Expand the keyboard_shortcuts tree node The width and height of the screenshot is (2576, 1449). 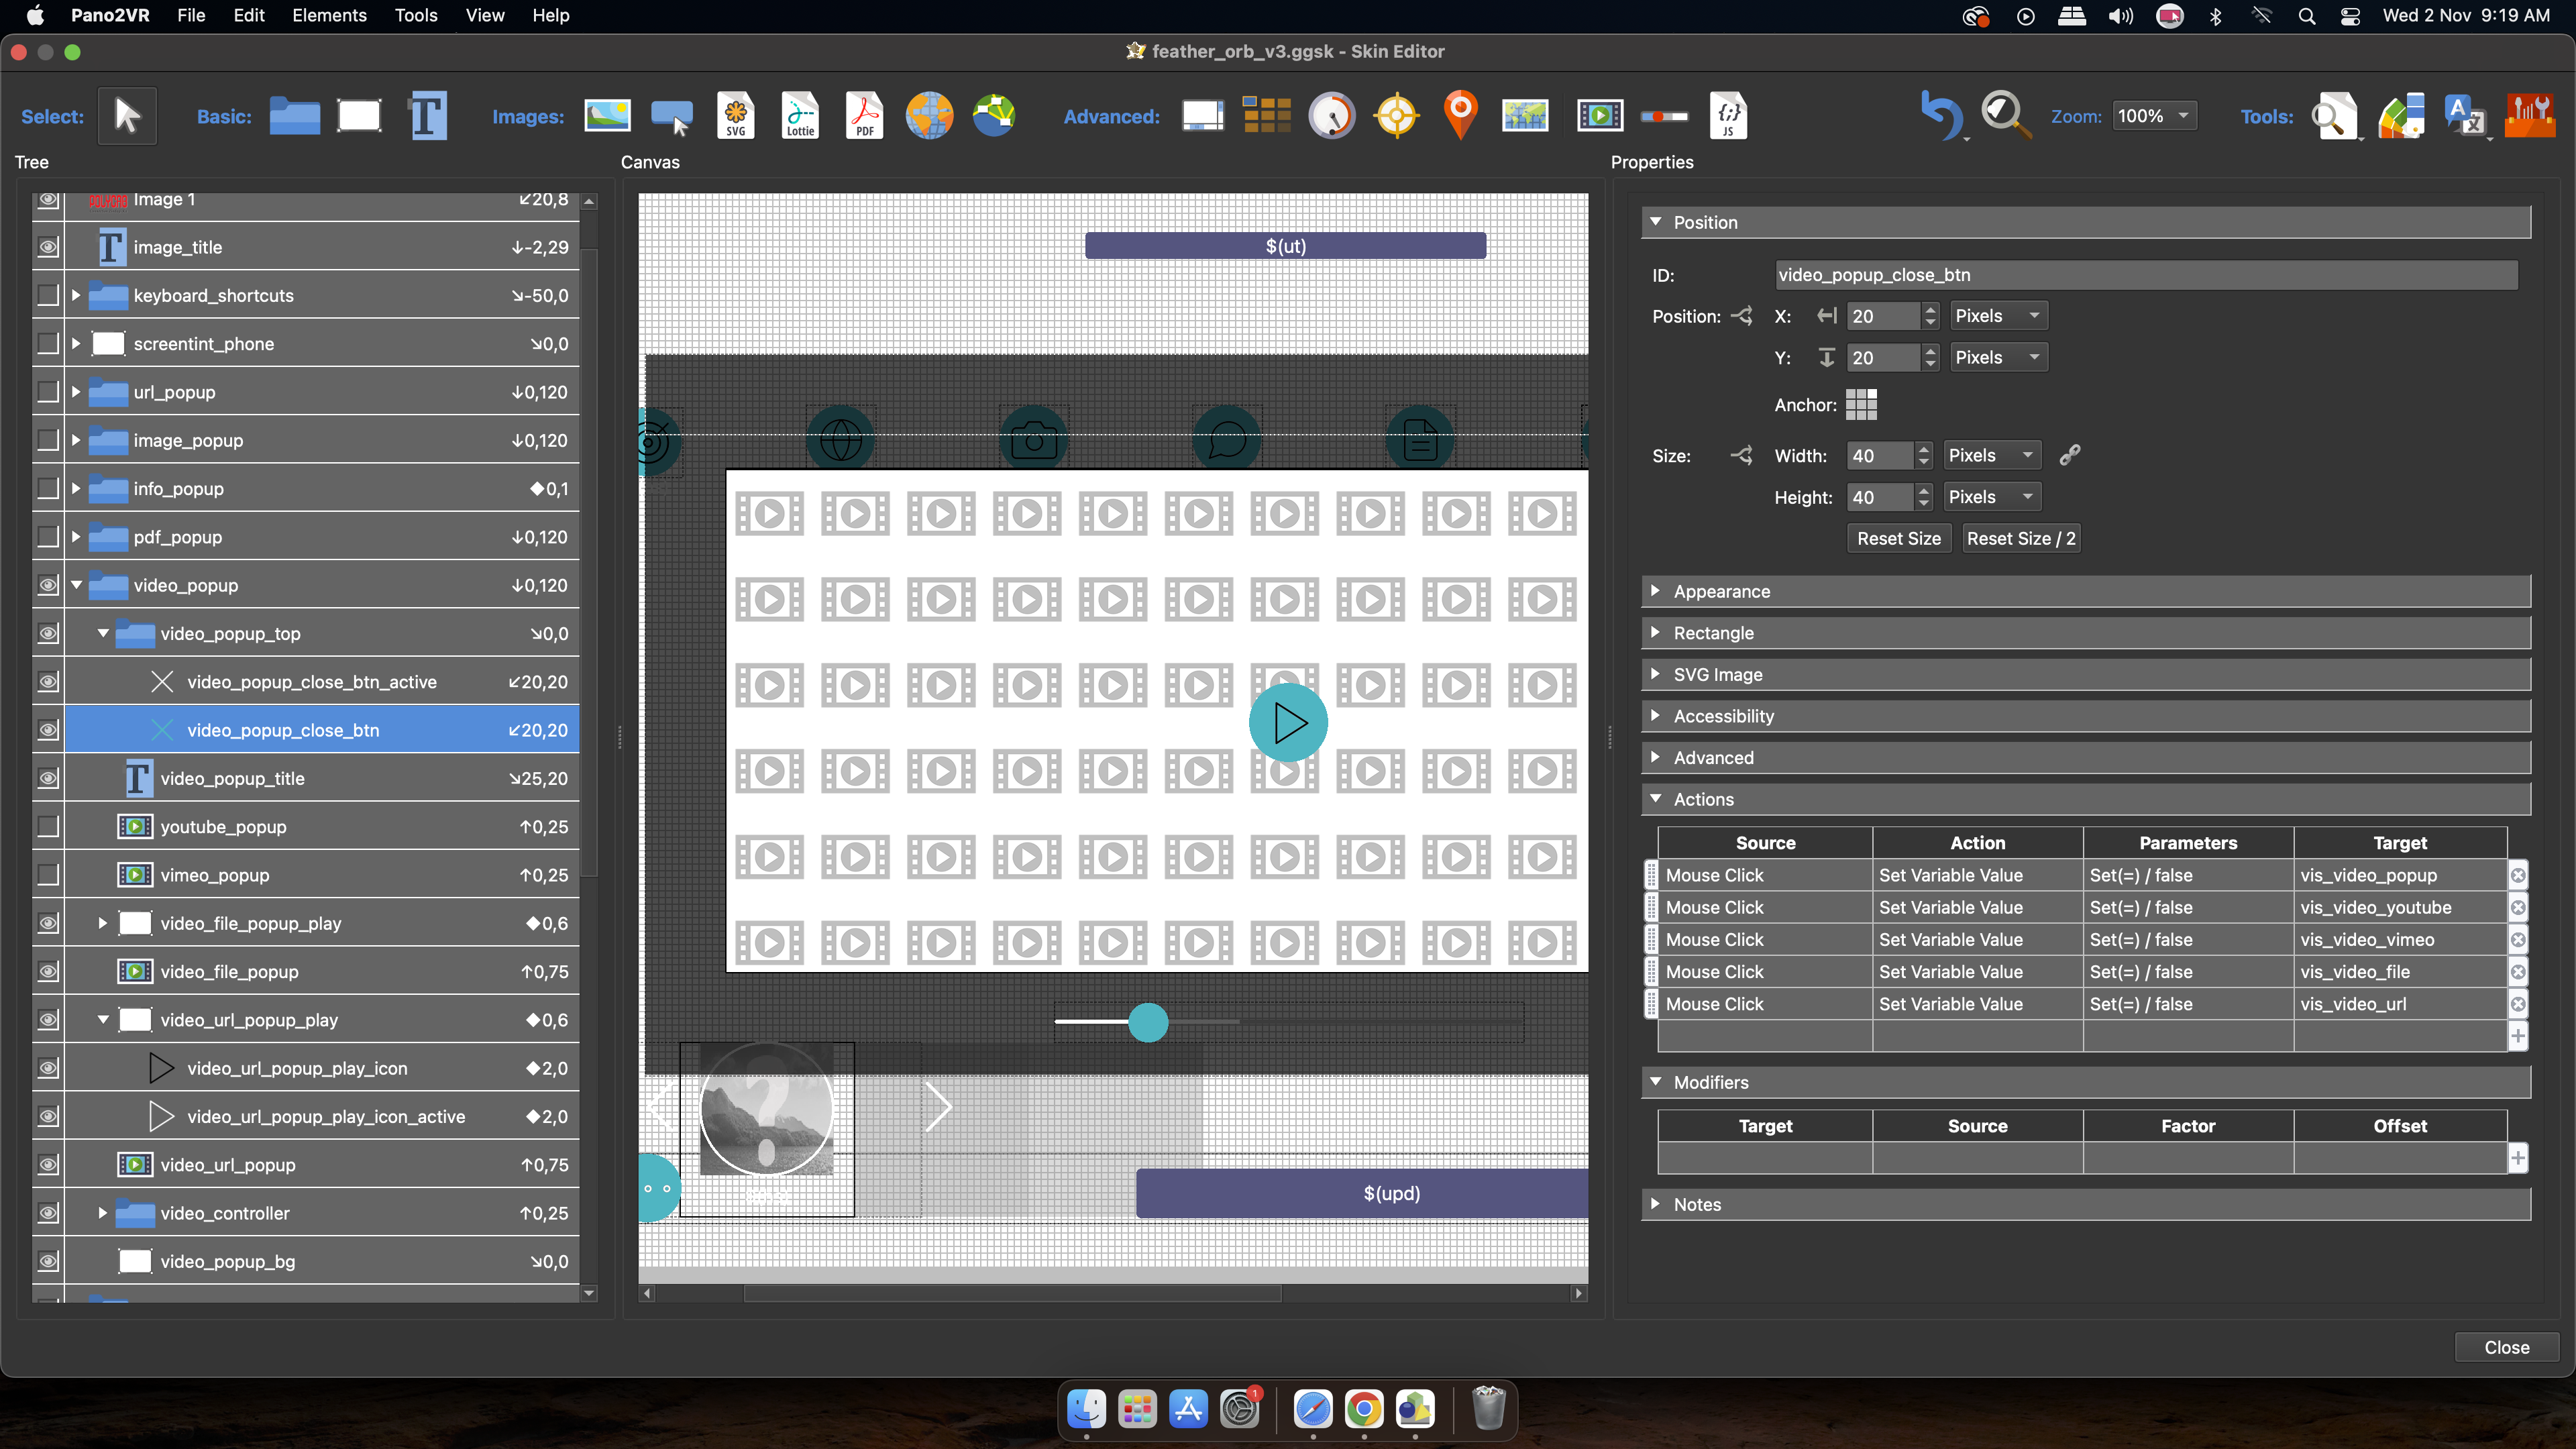pyautogui.click(x=76, y=295)
